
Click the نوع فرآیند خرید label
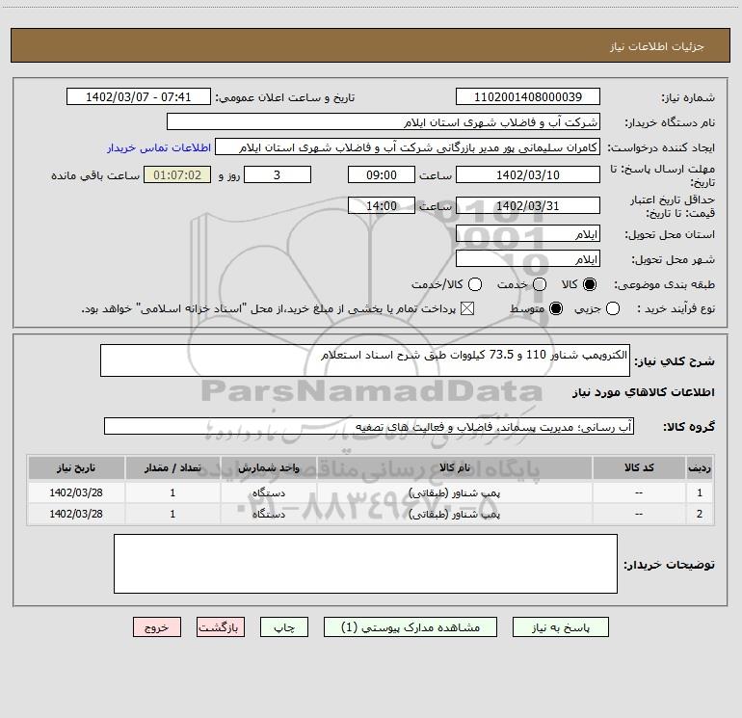coord(676,308)
